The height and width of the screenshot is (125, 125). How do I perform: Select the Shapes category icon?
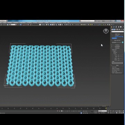114,30
